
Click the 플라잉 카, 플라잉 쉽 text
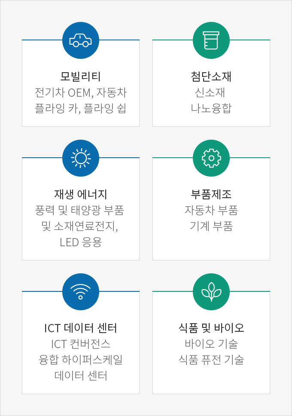(x=81, y=108)
